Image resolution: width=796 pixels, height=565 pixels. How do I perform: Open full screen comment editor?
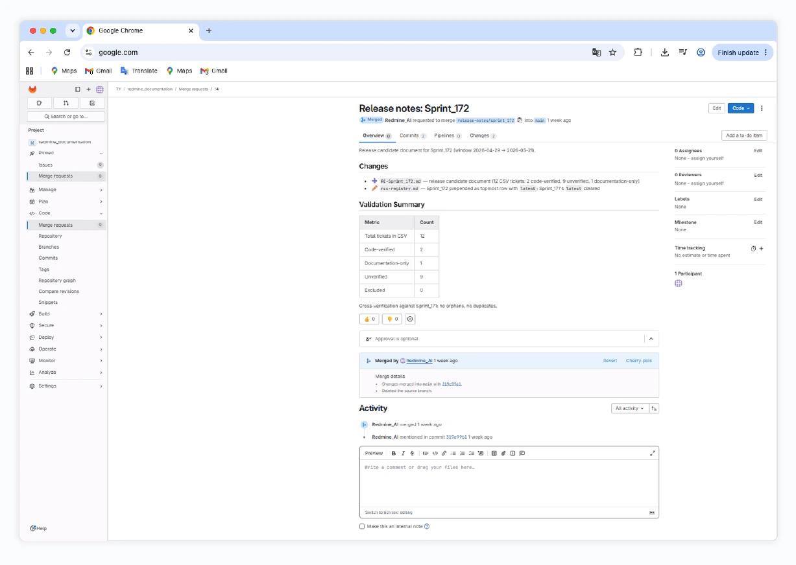click(x=652, y=453)
